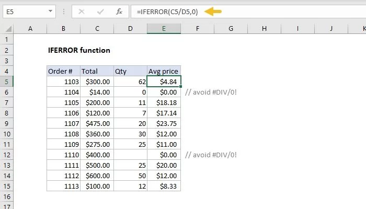Select total cell $14.00

(x=97, y=92)
